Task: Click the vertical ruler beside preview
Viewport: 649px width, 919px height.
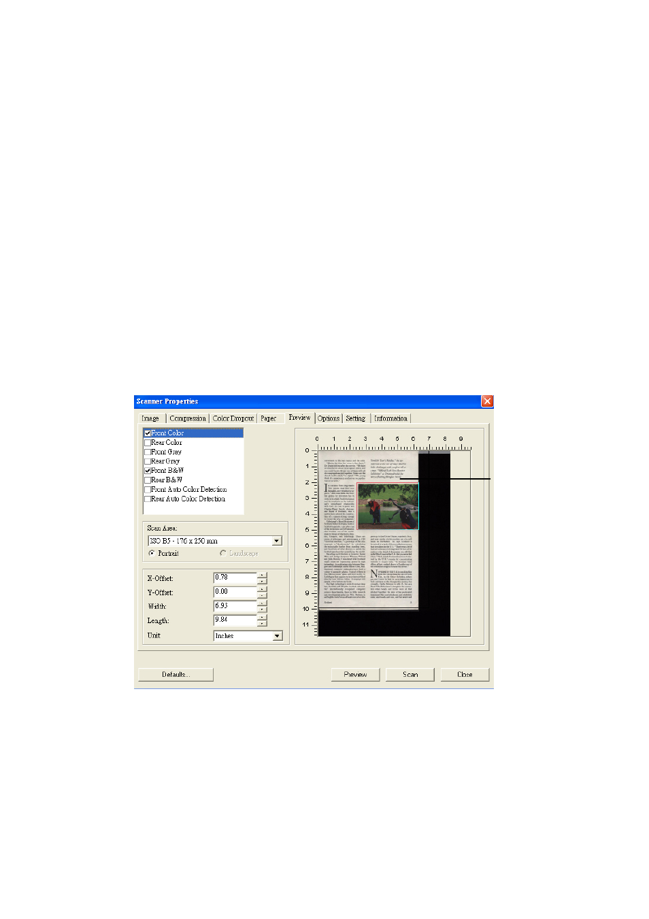Action: (x=310, y=542)
